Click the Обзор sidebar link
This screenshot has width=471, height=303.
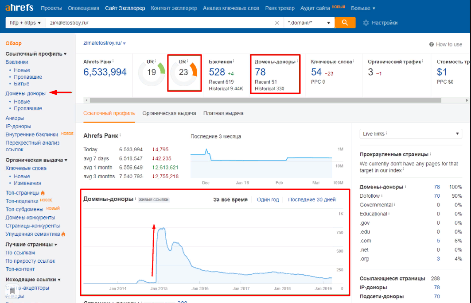[14, 43]
